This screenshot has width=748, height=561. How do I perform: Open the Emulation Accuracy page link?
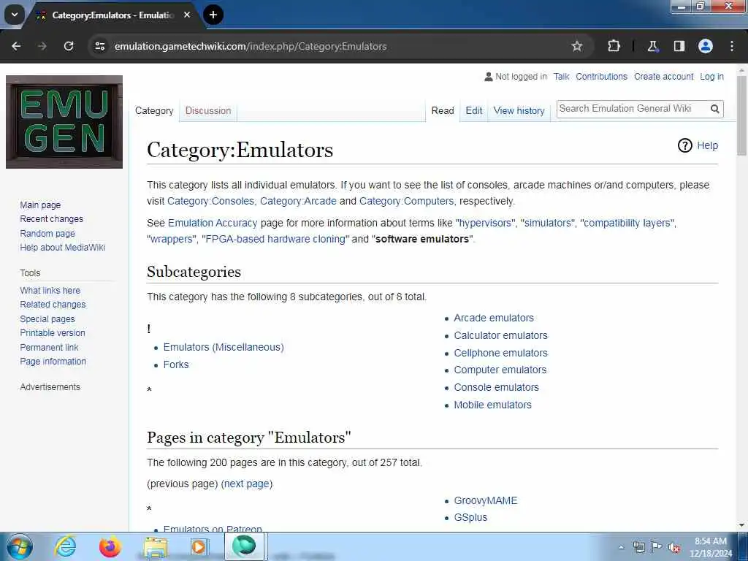pyautogui.click(x=213, y=224)
